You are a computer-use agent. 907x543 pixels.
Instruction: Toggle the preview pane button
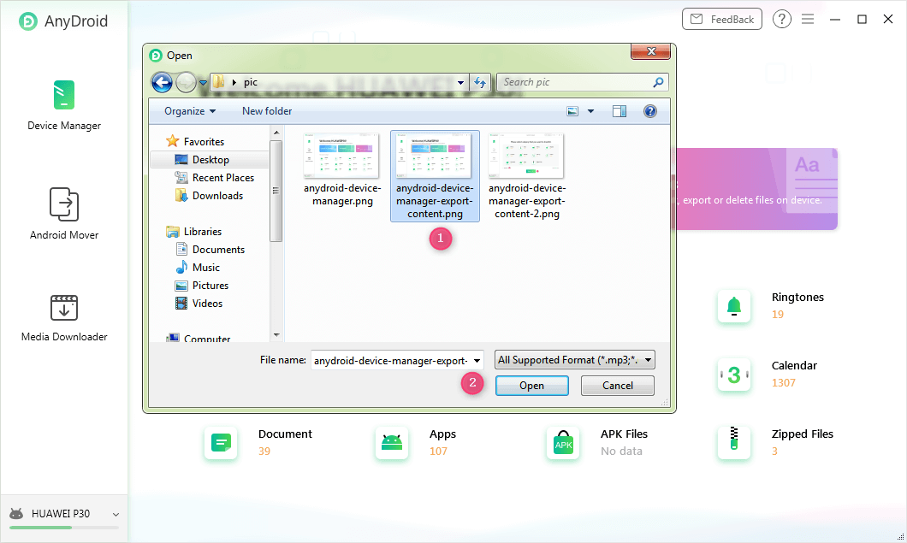pyautogui.click(x=619, y=111)
